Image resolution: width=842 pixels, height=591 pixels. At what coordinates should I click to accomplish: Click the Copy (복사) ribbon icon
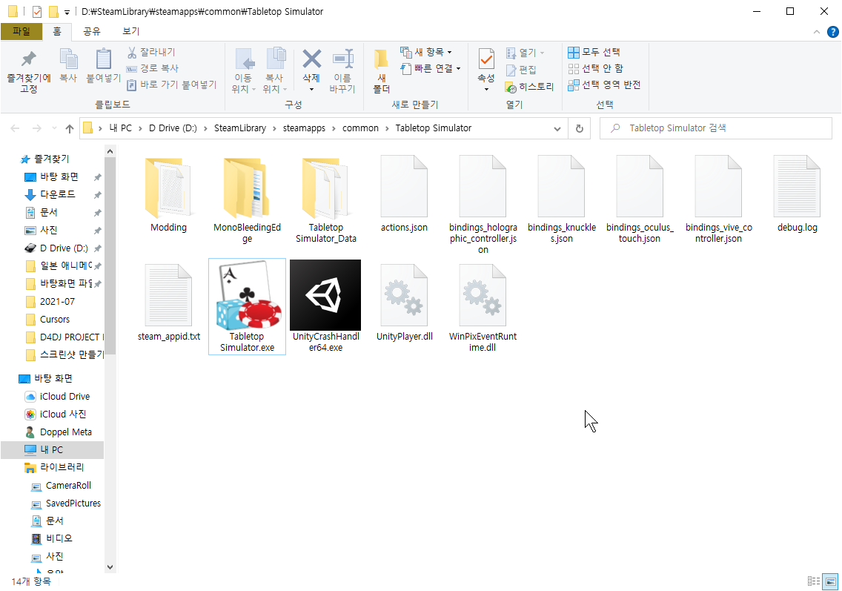68,65
